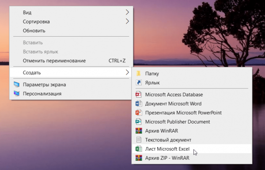Viewport: 265px width, 170px height.
Task: Click the Word icon beside Документ Microsoft Word
Action: click(x=139, y=104)
